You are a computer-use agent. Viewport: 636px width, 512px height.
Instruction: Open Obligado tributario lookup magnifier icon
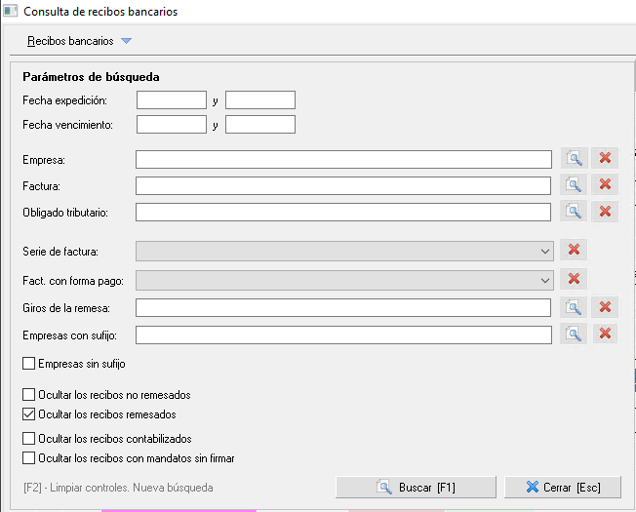pyautogui.click(x=574, y=212)
